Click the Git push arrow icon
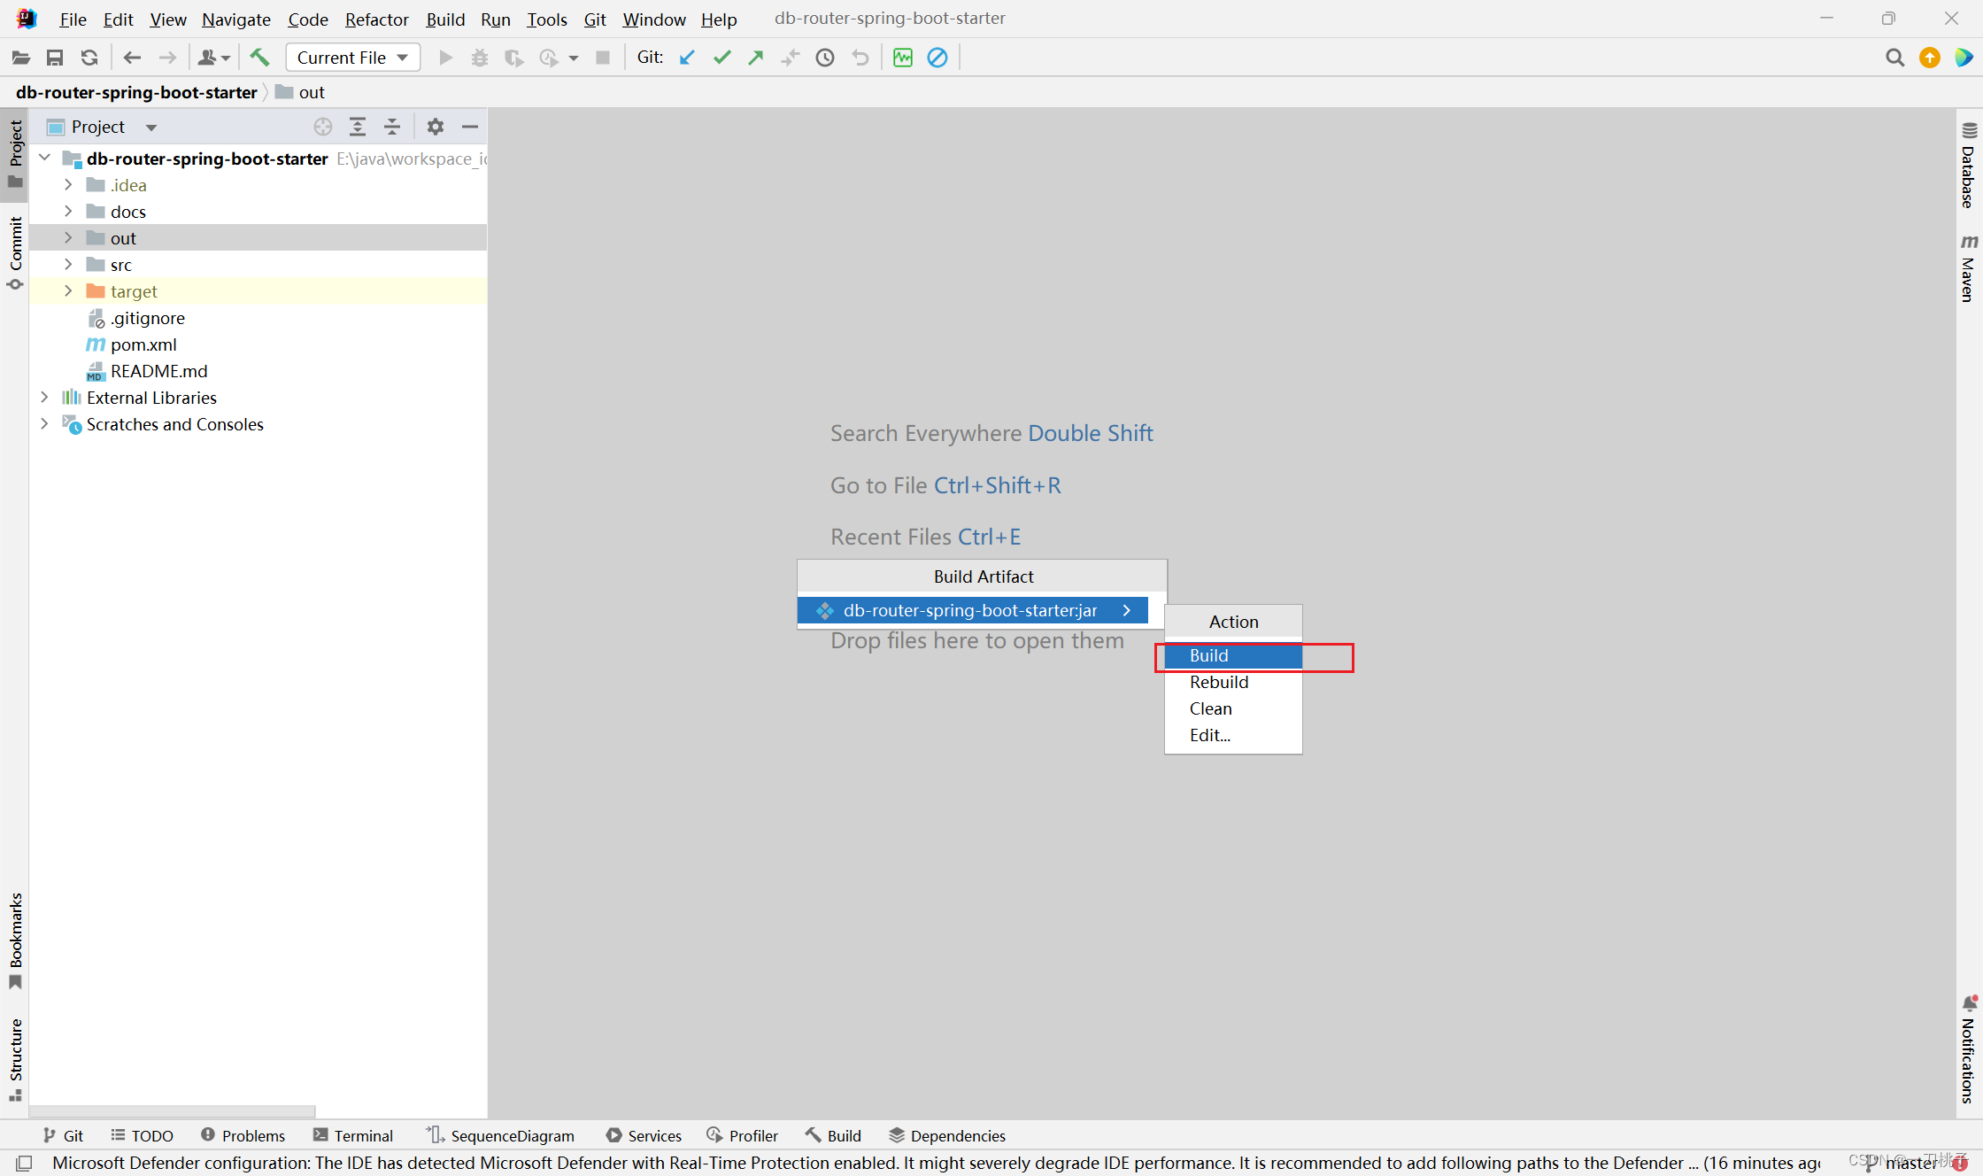The height and width of the screenshot is (1176, 1983). pos(755,57)
